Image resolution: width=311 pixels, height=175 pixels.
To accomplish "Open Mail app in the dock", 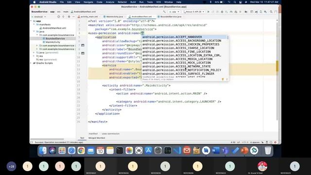I will (91, 151).
